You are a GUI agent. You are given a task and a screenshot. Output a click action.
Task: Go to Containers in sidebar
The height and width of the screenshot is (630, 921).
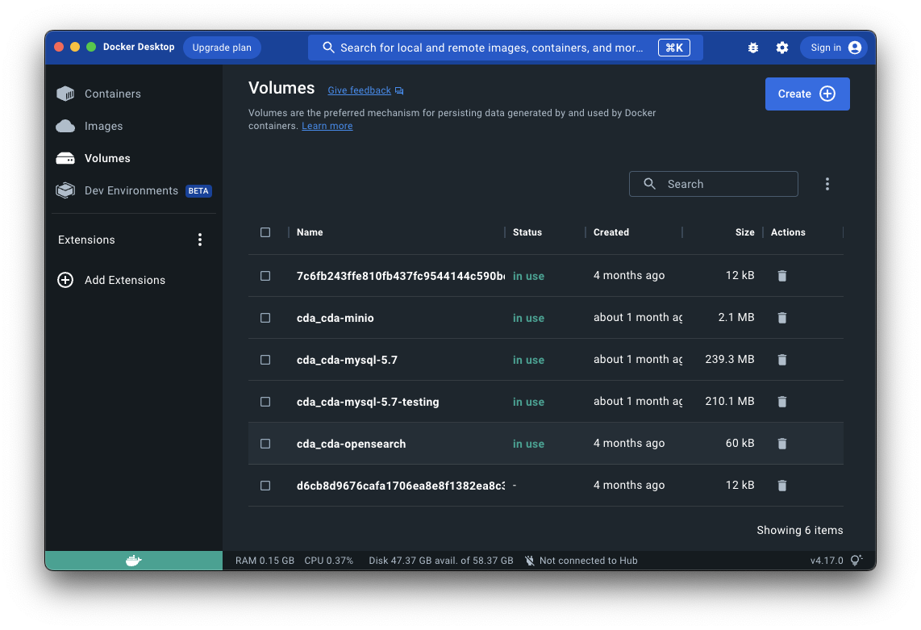(x=112, y=94)
